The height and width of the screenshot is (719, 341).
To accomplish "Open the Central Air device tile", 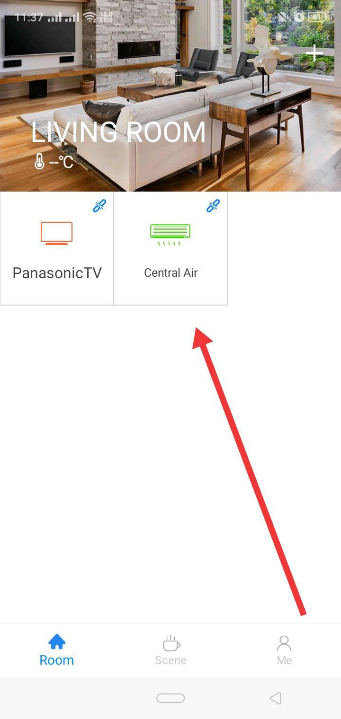I will pyautogui.click(x=170, y=248).
